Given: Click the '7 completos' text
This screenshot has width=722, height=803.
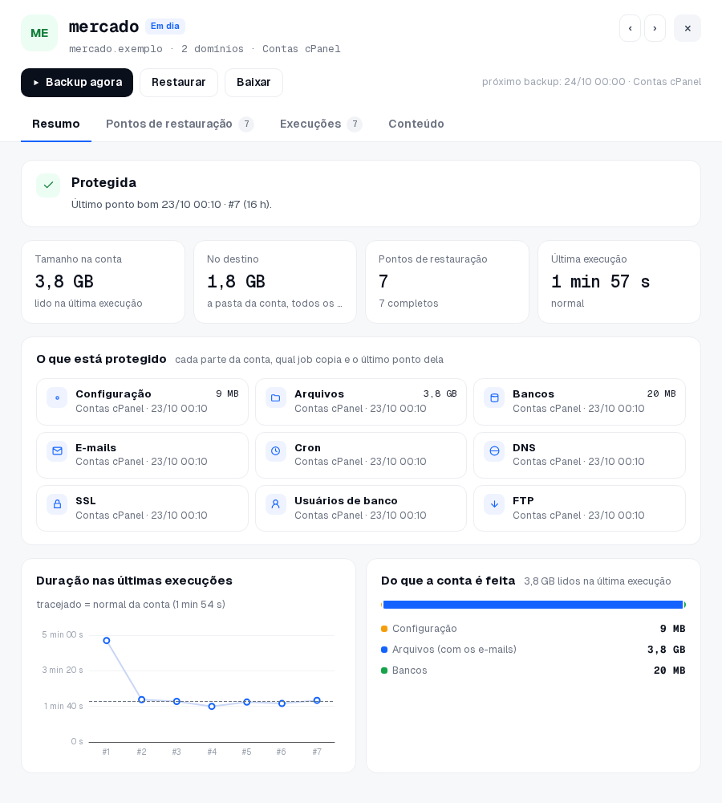Looking at the screenshot, I should (408, 304).
